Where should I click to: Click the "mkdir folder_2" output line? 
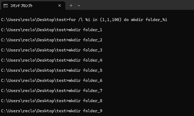tap(85, 40)
